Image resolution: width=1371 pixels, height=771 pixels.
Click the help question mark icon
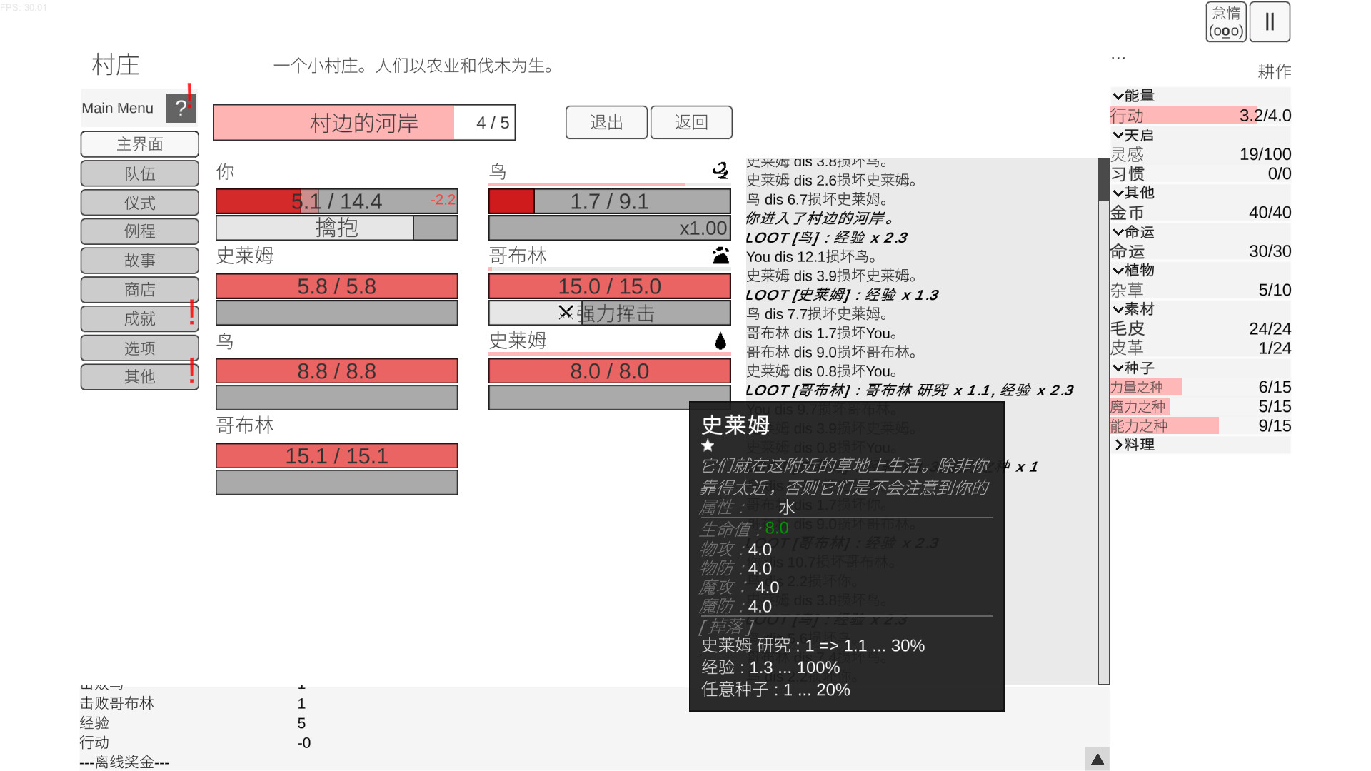pyautogui.click(x=181, y=107)
